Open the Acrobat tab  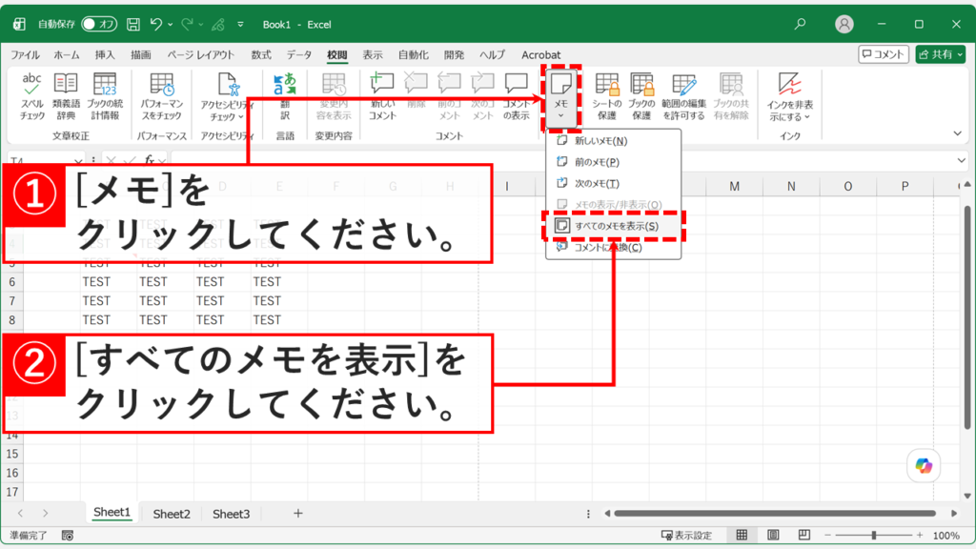pyautogui.click(x=541, y=54)
